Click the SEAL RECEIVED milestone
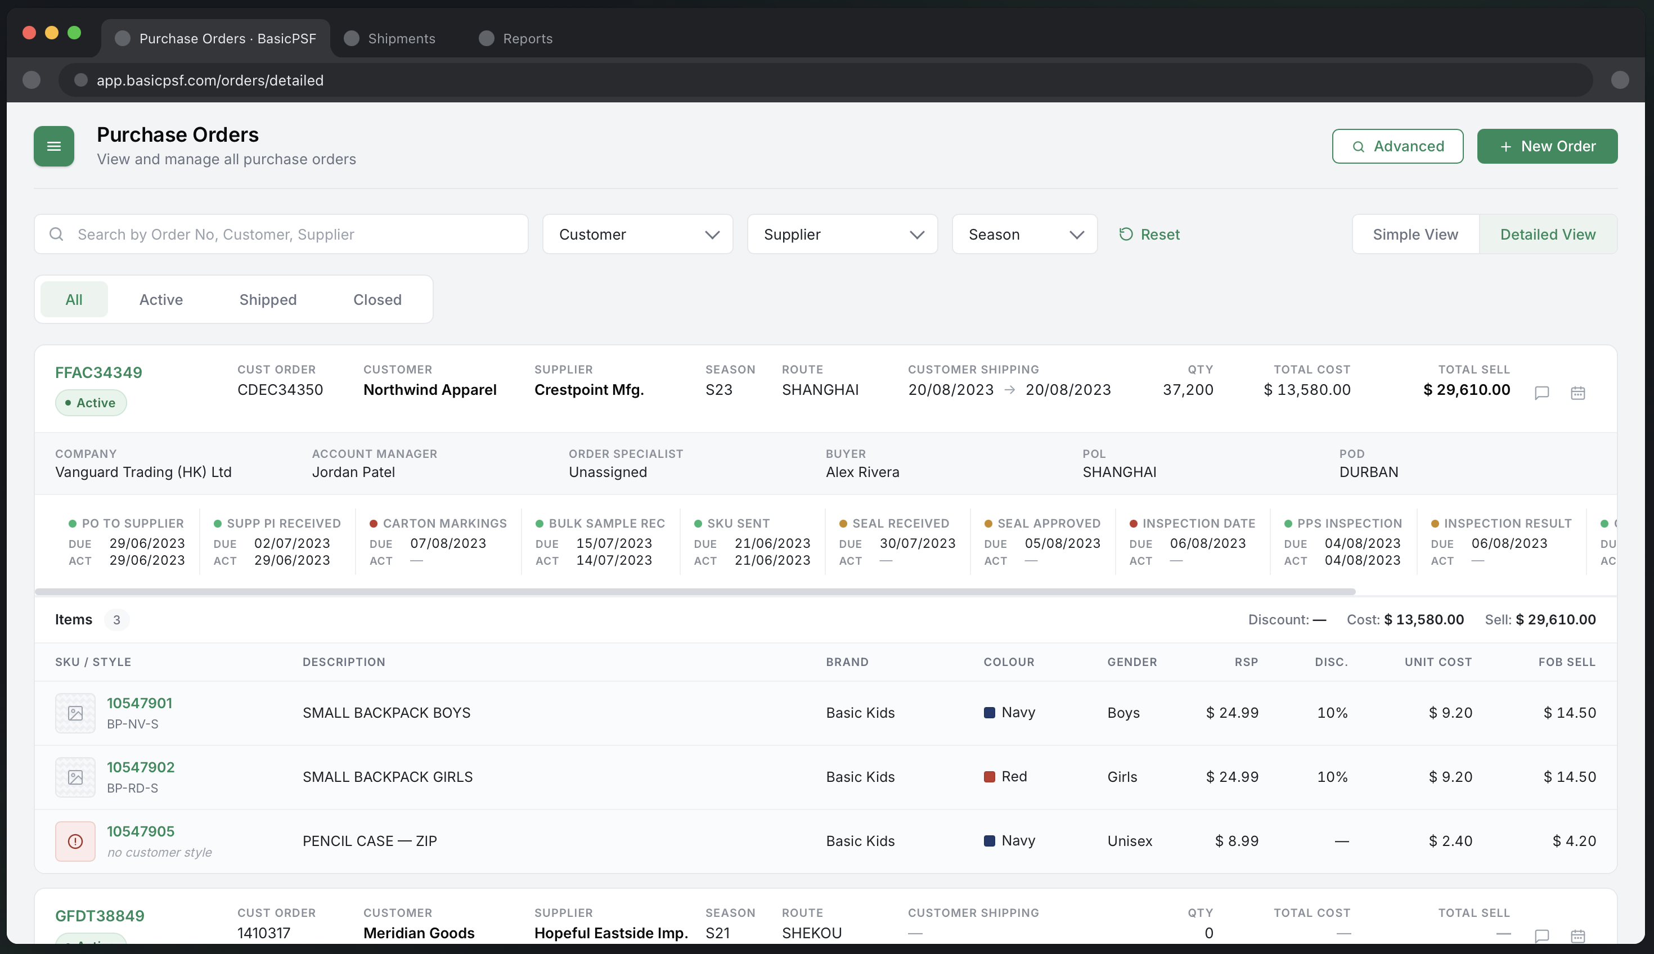This screenshot has width=1654, height=954. 898,542
